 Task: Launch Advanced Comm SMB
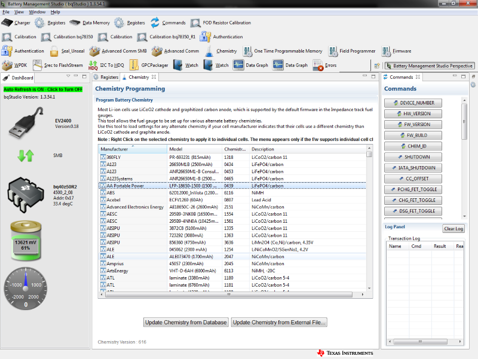click(118, 51)
